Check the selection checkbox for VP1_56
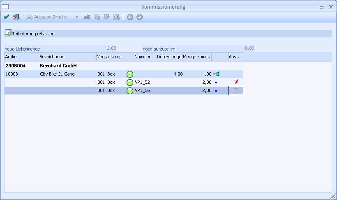The image size is (337, 200). click(x=236, y=90)
